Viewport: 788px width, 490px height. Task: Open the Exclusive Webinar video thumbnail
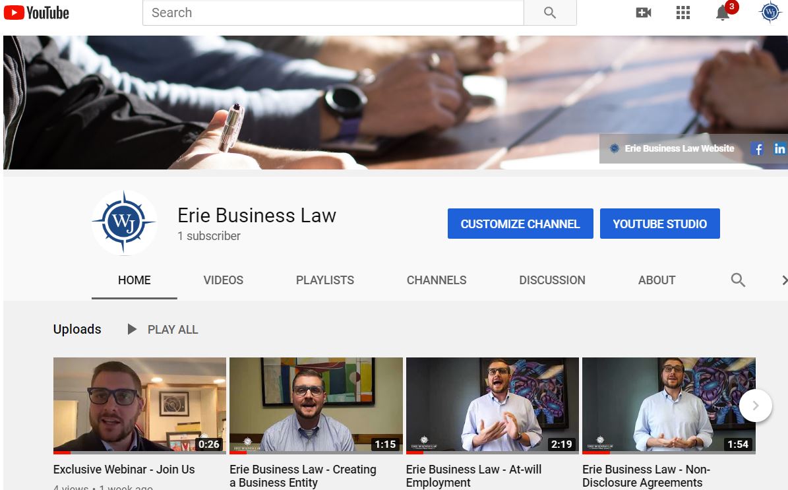click(x=140, y=406)
